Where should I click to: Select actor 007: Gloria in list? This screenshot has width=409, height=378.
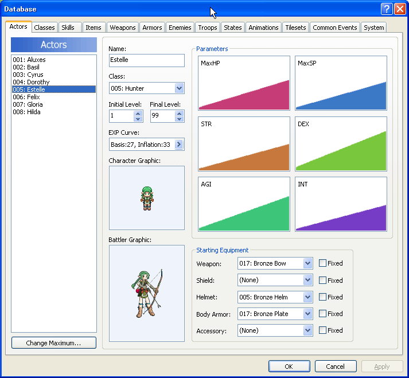[x=28, y=104]
